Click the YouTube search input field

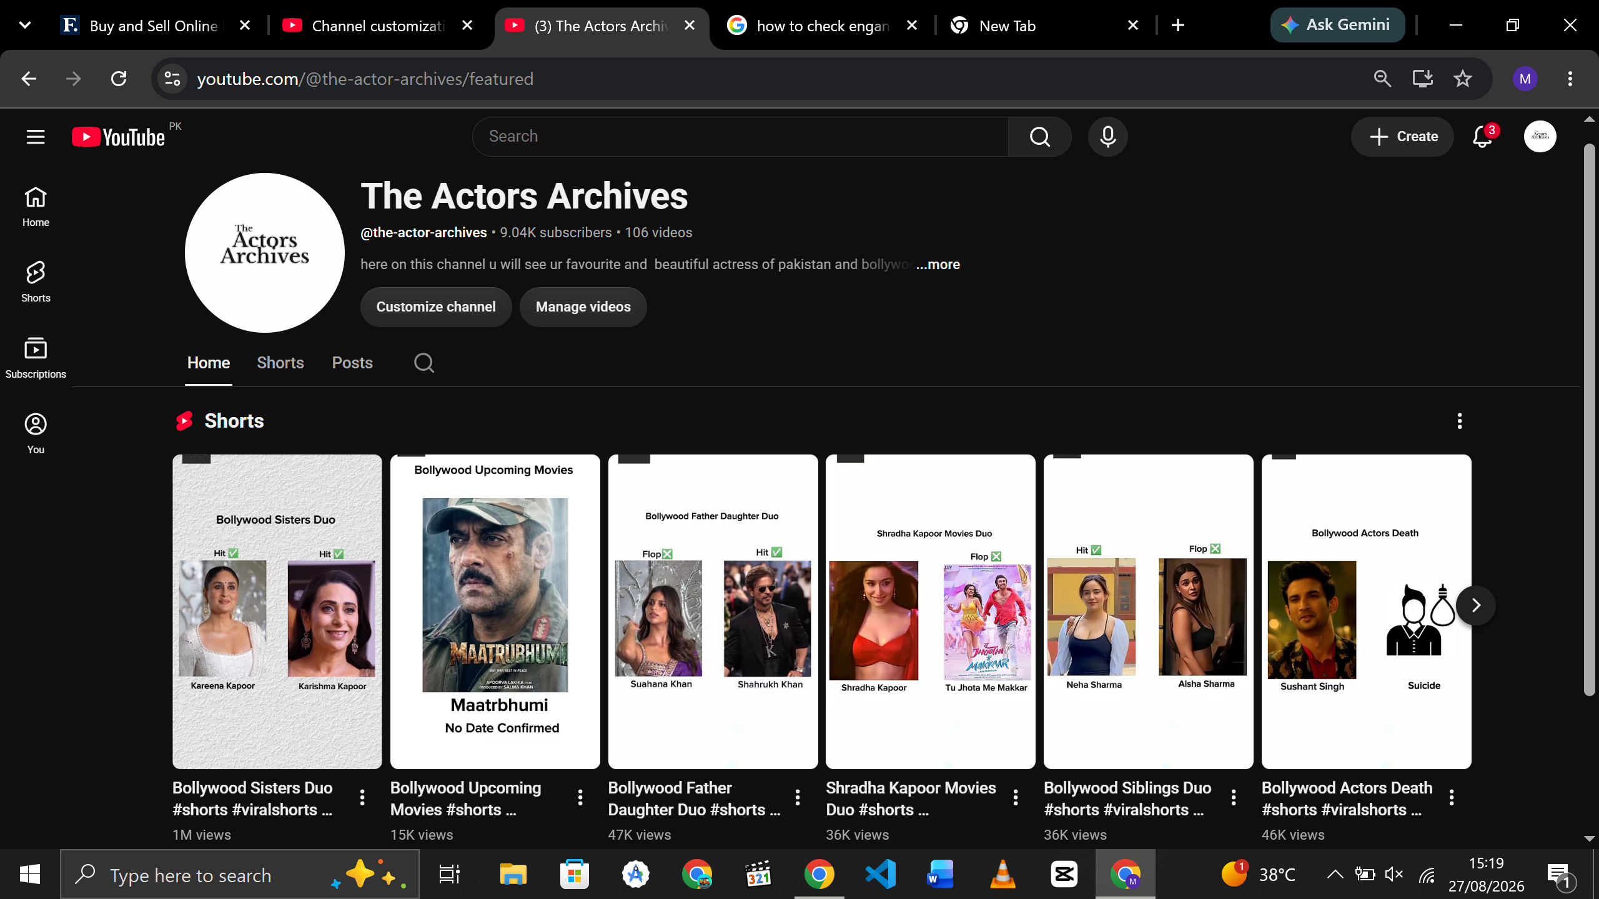pos(740,137)
